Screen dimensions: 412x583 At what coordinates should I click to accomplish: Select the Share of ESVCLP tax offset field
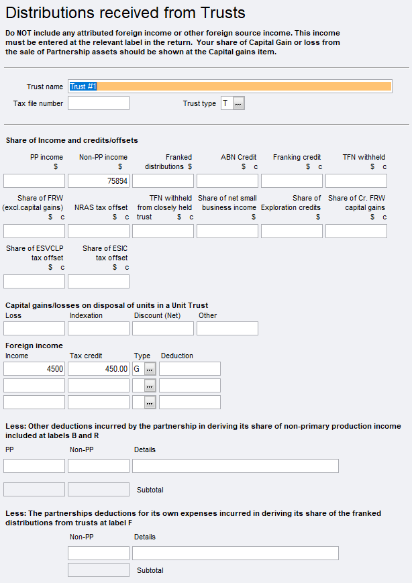tap(34, 282)
